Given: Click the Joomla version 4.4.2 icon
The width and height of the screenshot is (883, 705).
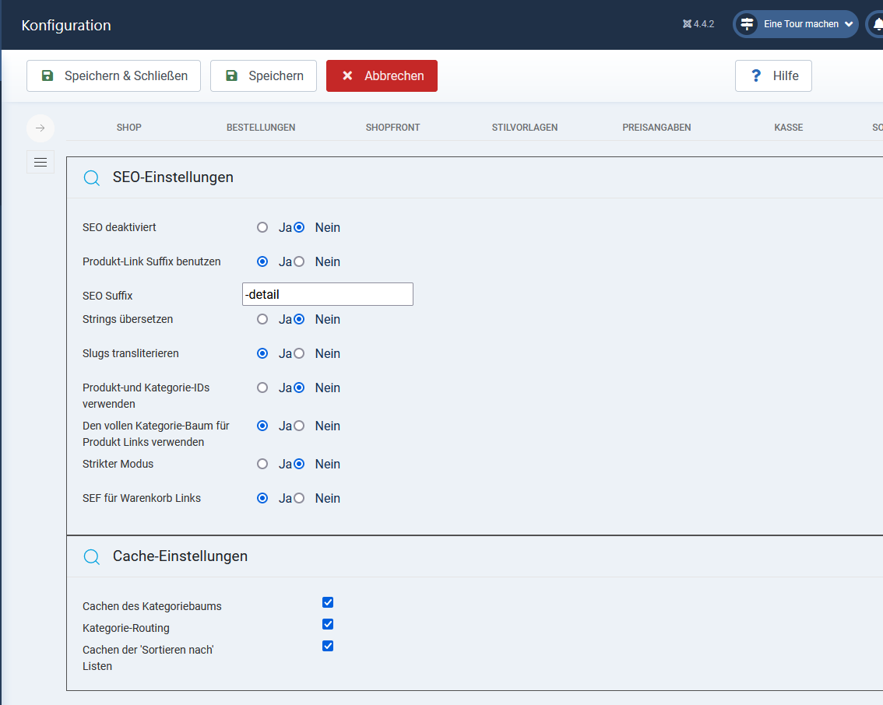Looking at the screenshot, I should click(x=687, y=24).
